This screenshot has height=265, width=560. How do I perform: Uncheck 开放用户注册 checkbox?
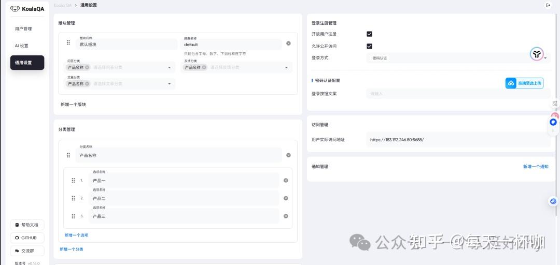[369, 34]
